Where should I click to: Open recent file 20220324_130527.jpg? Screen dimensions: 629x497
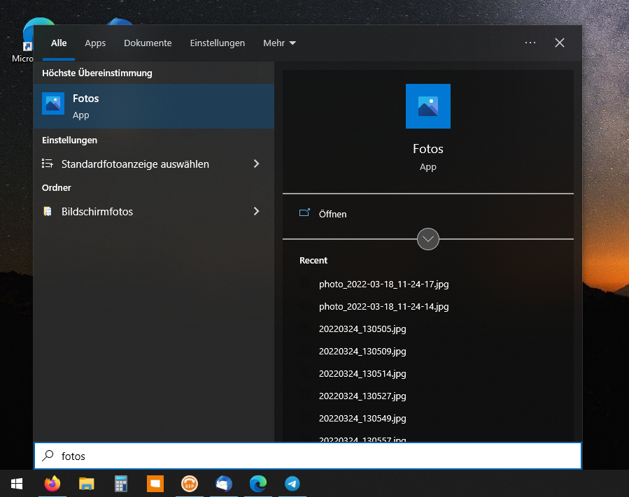pyautogui.click(x=362, y=396)
